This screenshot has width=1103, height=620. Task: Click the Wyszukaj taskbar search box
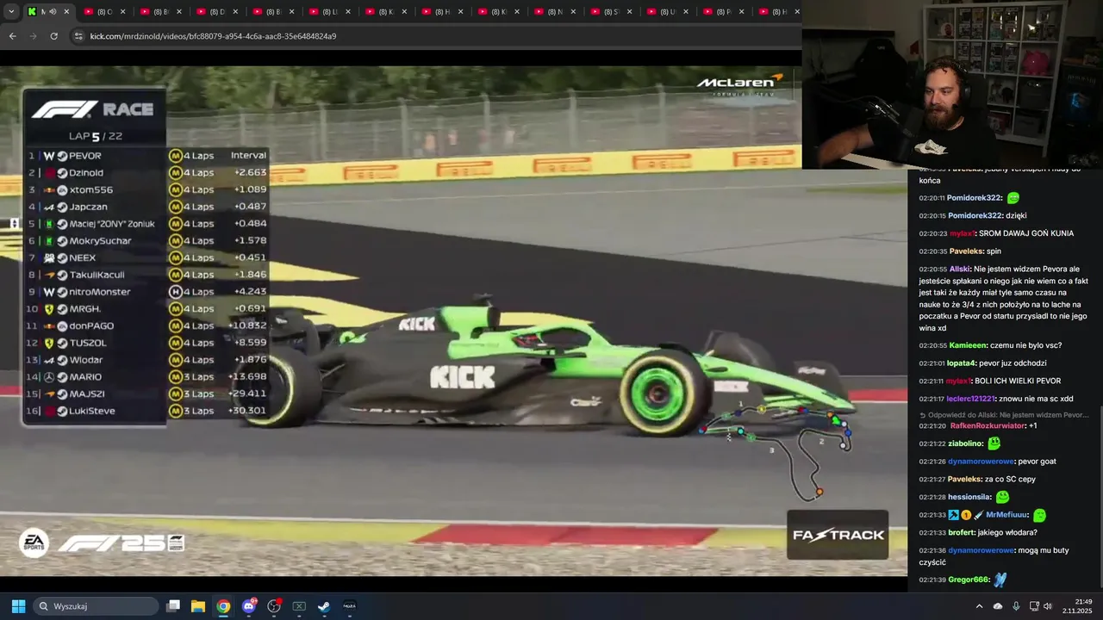pyautogui.click(x=97, y=606)
